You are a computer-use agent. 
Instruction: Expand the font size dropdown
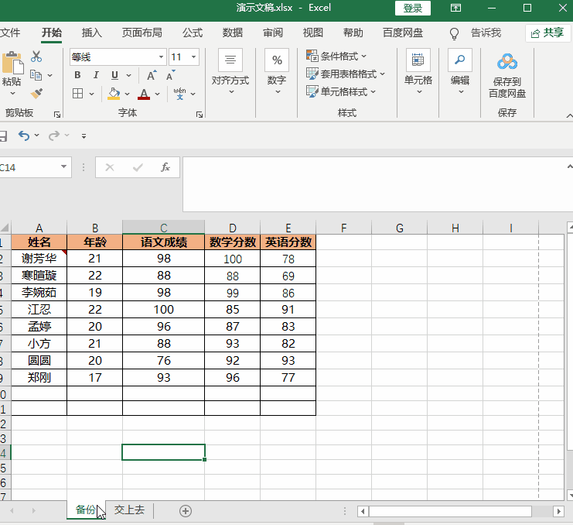pos(193,57)
